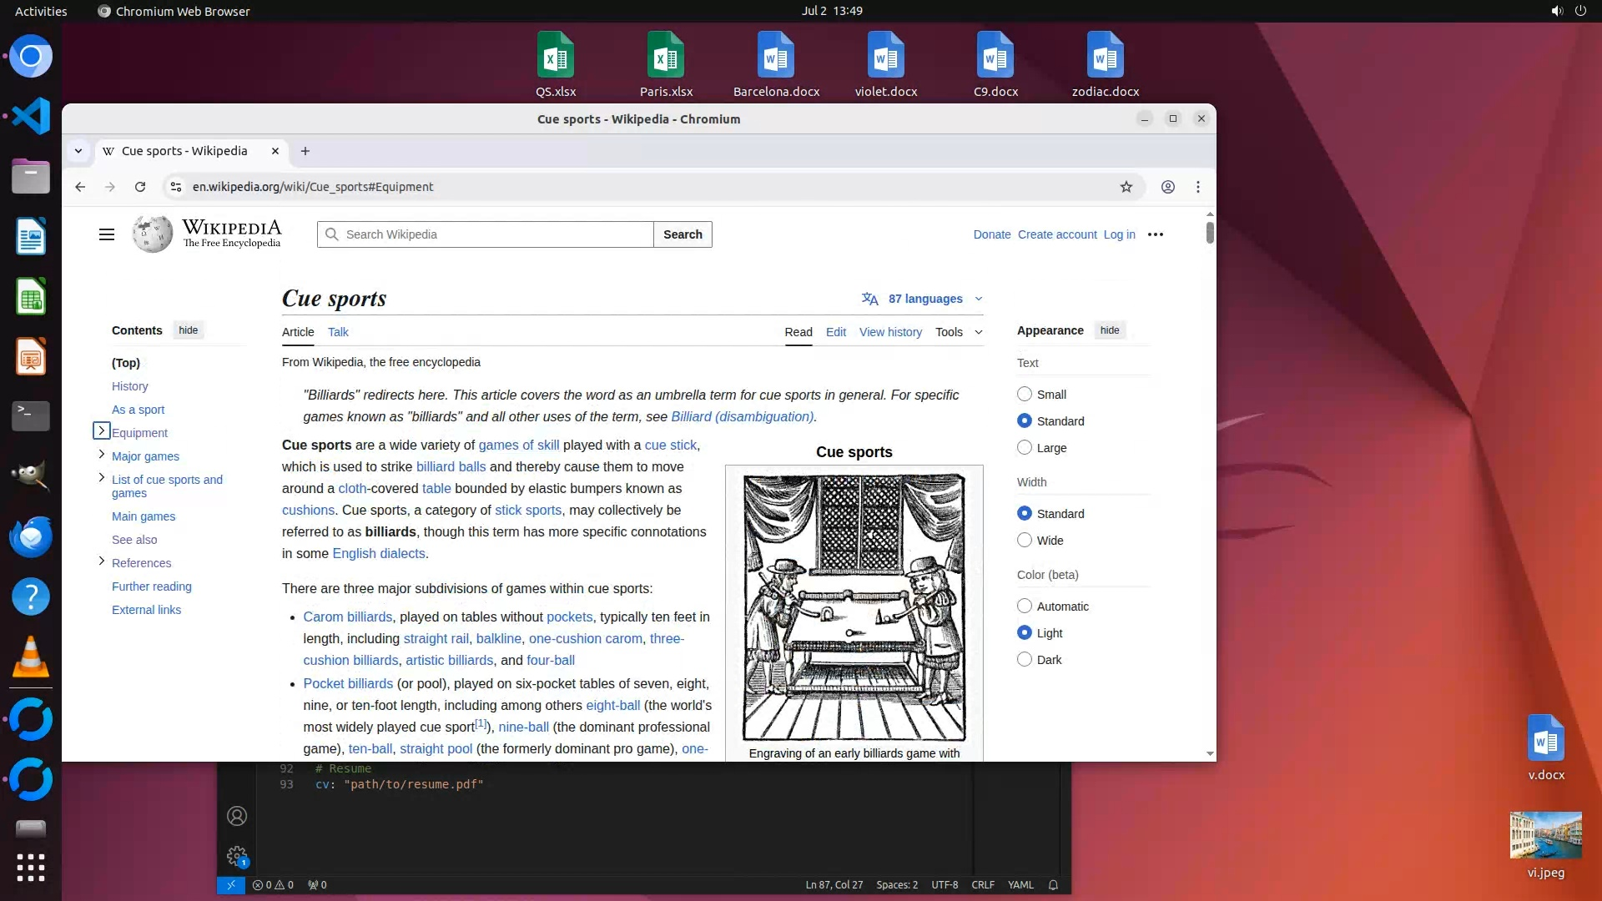View site information icon in address bar
This screenshot has width=1602, height=901.
tap(176, 187)
